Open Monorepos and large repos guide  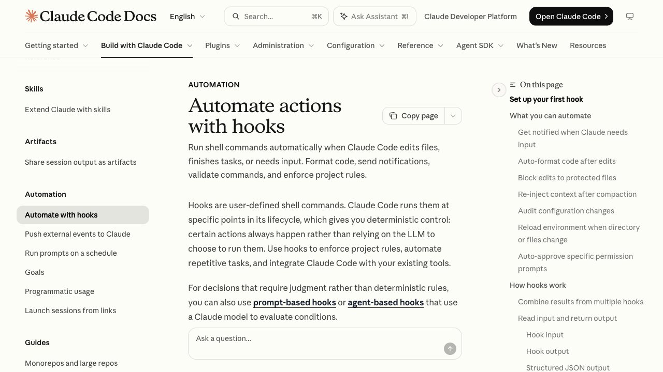71,363
